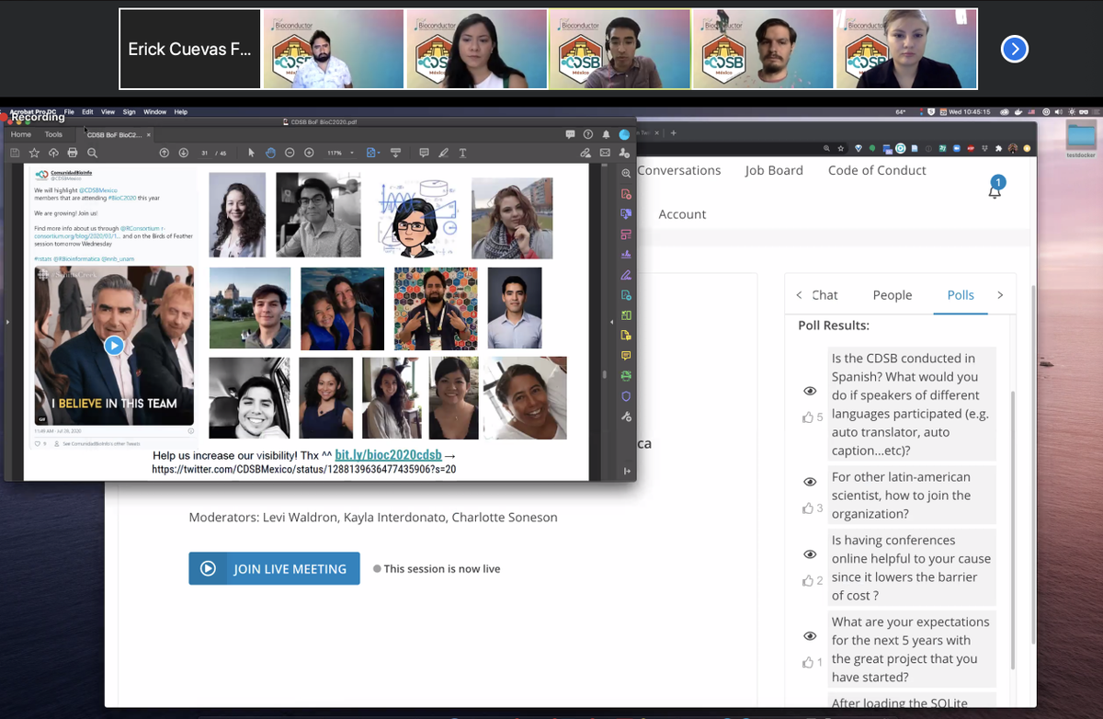Screen dimensions: 1103x719
Task: Zoom in with the plus circle icon
Action: [x=309, y=153]
